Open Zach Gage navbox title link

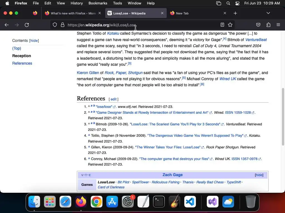pyautogui.click(x=173, y=175)
